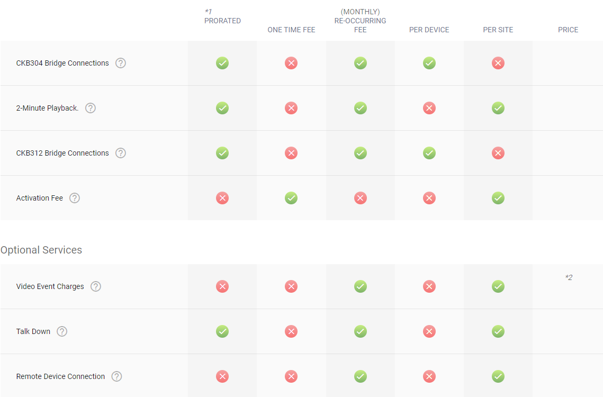This screenshot has width=603, height=397.
Task: Open help icon for Video Event Charges
Action: (96, 286)
